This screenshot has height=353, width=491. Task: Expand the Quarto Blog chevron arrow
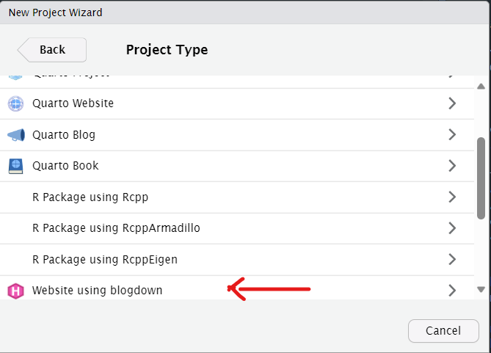(x=452, y=134)
